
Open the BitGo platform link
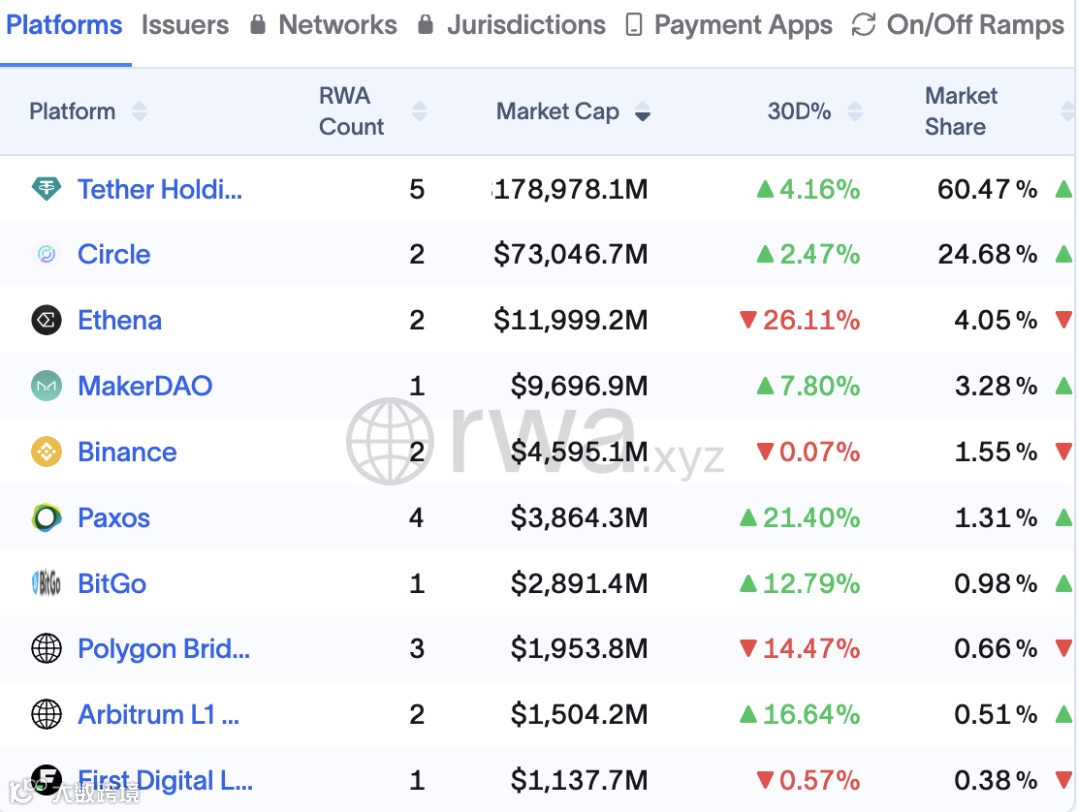(112, 584)
